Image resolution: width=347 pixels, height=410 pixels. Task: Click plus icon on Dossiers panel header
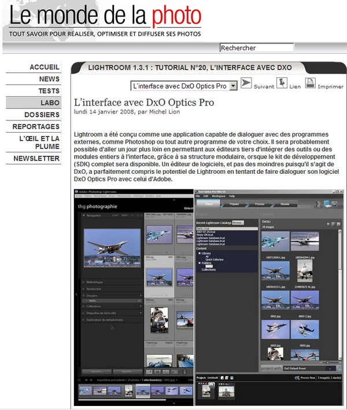click(x=141, y=295)
